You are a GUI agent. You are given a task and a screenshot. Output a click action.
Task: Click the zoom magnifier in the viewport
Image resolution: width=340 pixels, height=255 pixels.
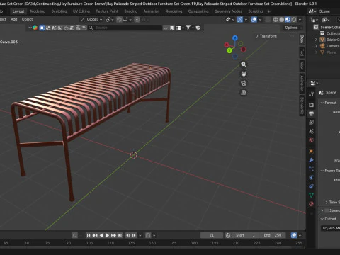(244, 64)
